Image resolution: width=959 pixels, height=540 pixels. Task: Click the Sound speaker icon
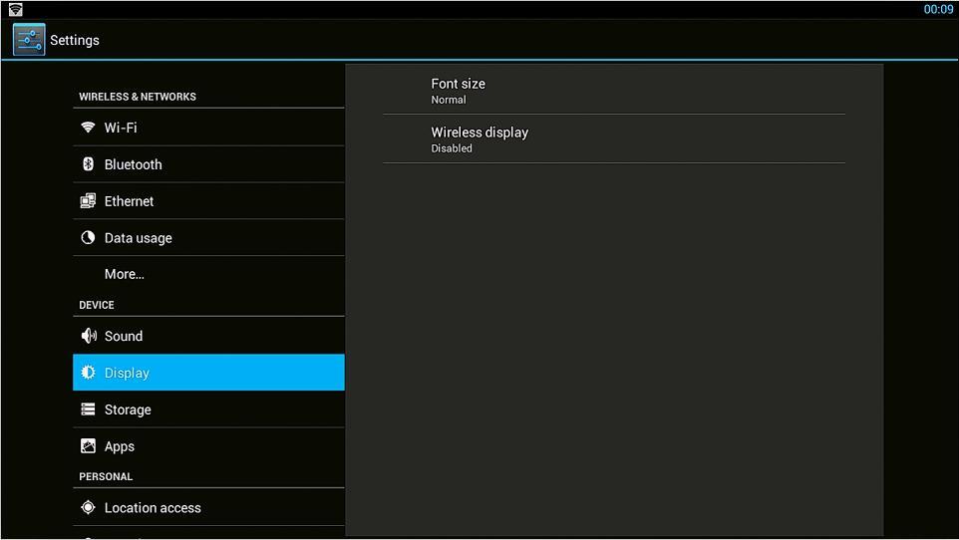pyautogui.click(x=89, y=336)
